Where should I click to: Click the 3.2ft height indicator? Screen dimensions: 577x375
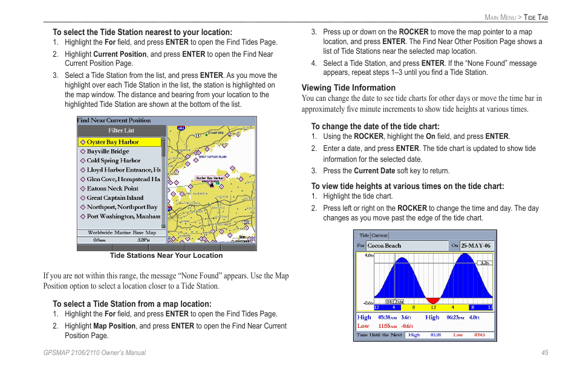point(484,263)
